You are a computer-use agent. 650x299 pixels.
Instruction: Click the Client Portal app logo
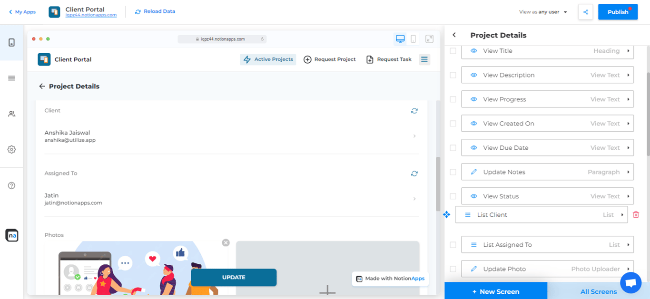[x=54, y=12]
